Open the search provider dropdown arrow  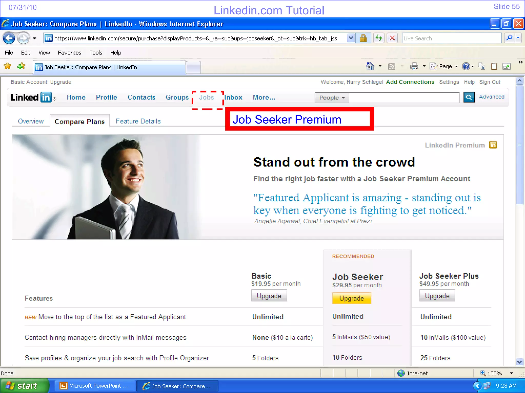point(518,38)
